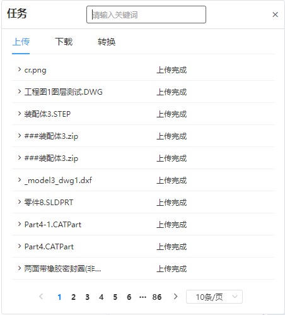
Task: Expand the _model3_dwg1.dxf entry arrow
Action: [20, 180]
